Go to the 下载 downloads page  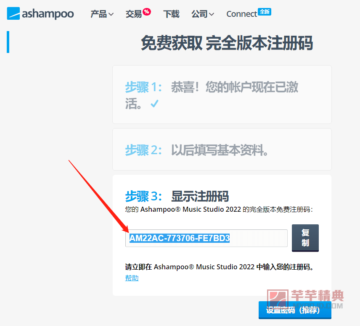pyautogui.click(x=171, y=14)
